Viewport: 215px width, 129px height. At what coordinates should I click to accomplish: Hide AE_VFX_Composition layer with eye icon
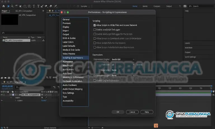[x=2, y=95]
